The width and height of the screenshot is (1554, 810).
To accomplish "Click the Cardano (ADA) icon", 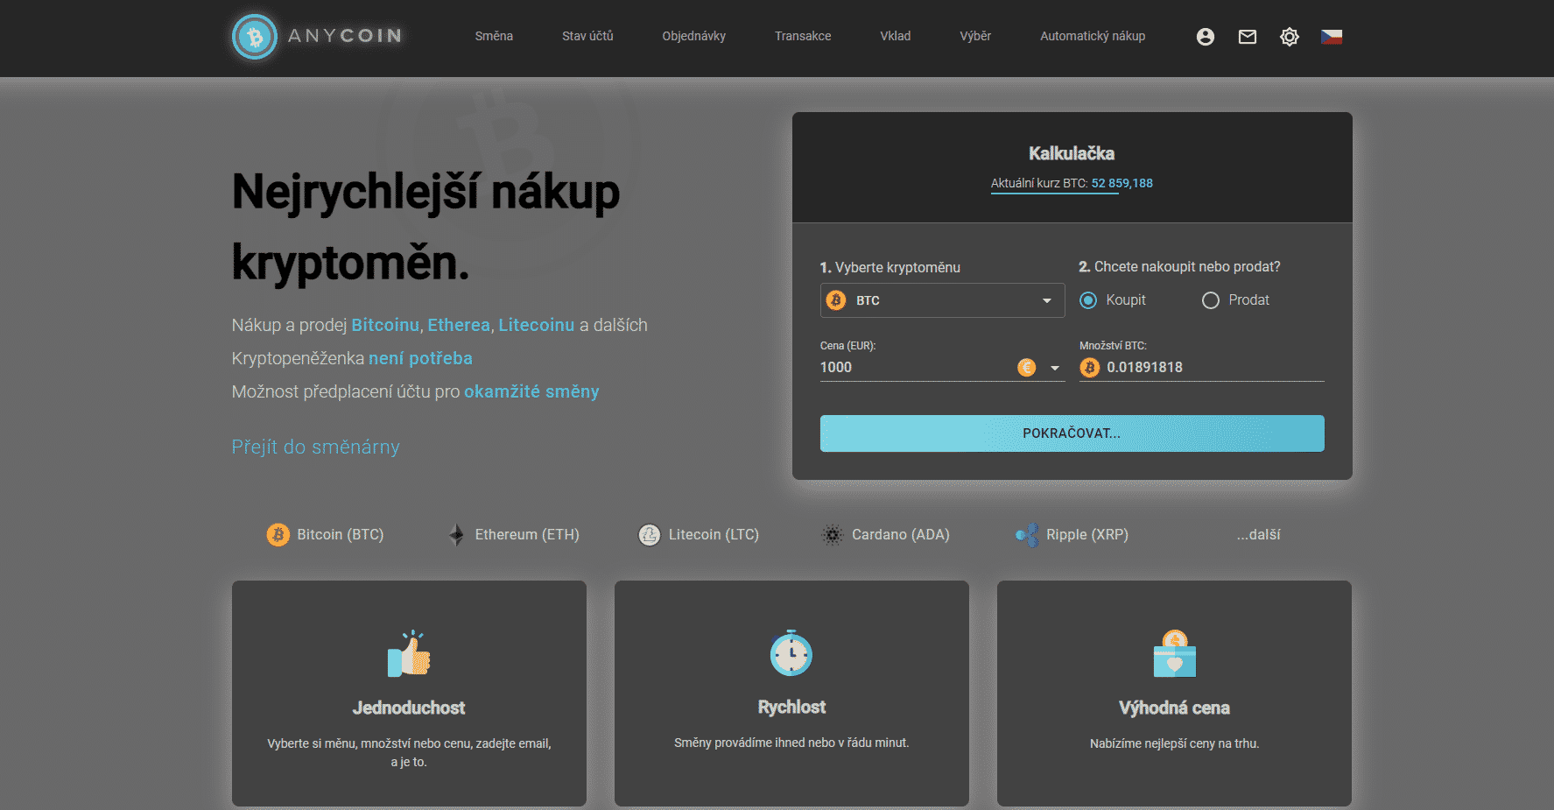I will coord(833,535).
